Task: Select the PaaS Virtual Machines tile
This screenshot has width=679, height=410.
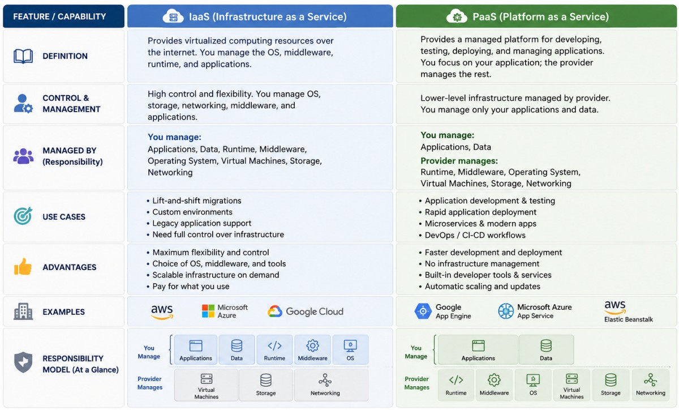Action: [x=572, y=385]
